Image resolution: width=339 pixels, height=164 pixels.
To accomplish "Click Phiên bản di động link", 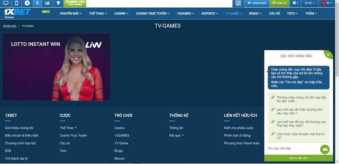I will coord(237,136).
